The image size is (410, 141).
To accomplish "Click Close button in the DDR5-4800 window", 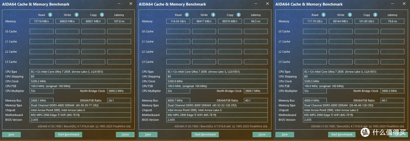I will (x=125, y=135).
